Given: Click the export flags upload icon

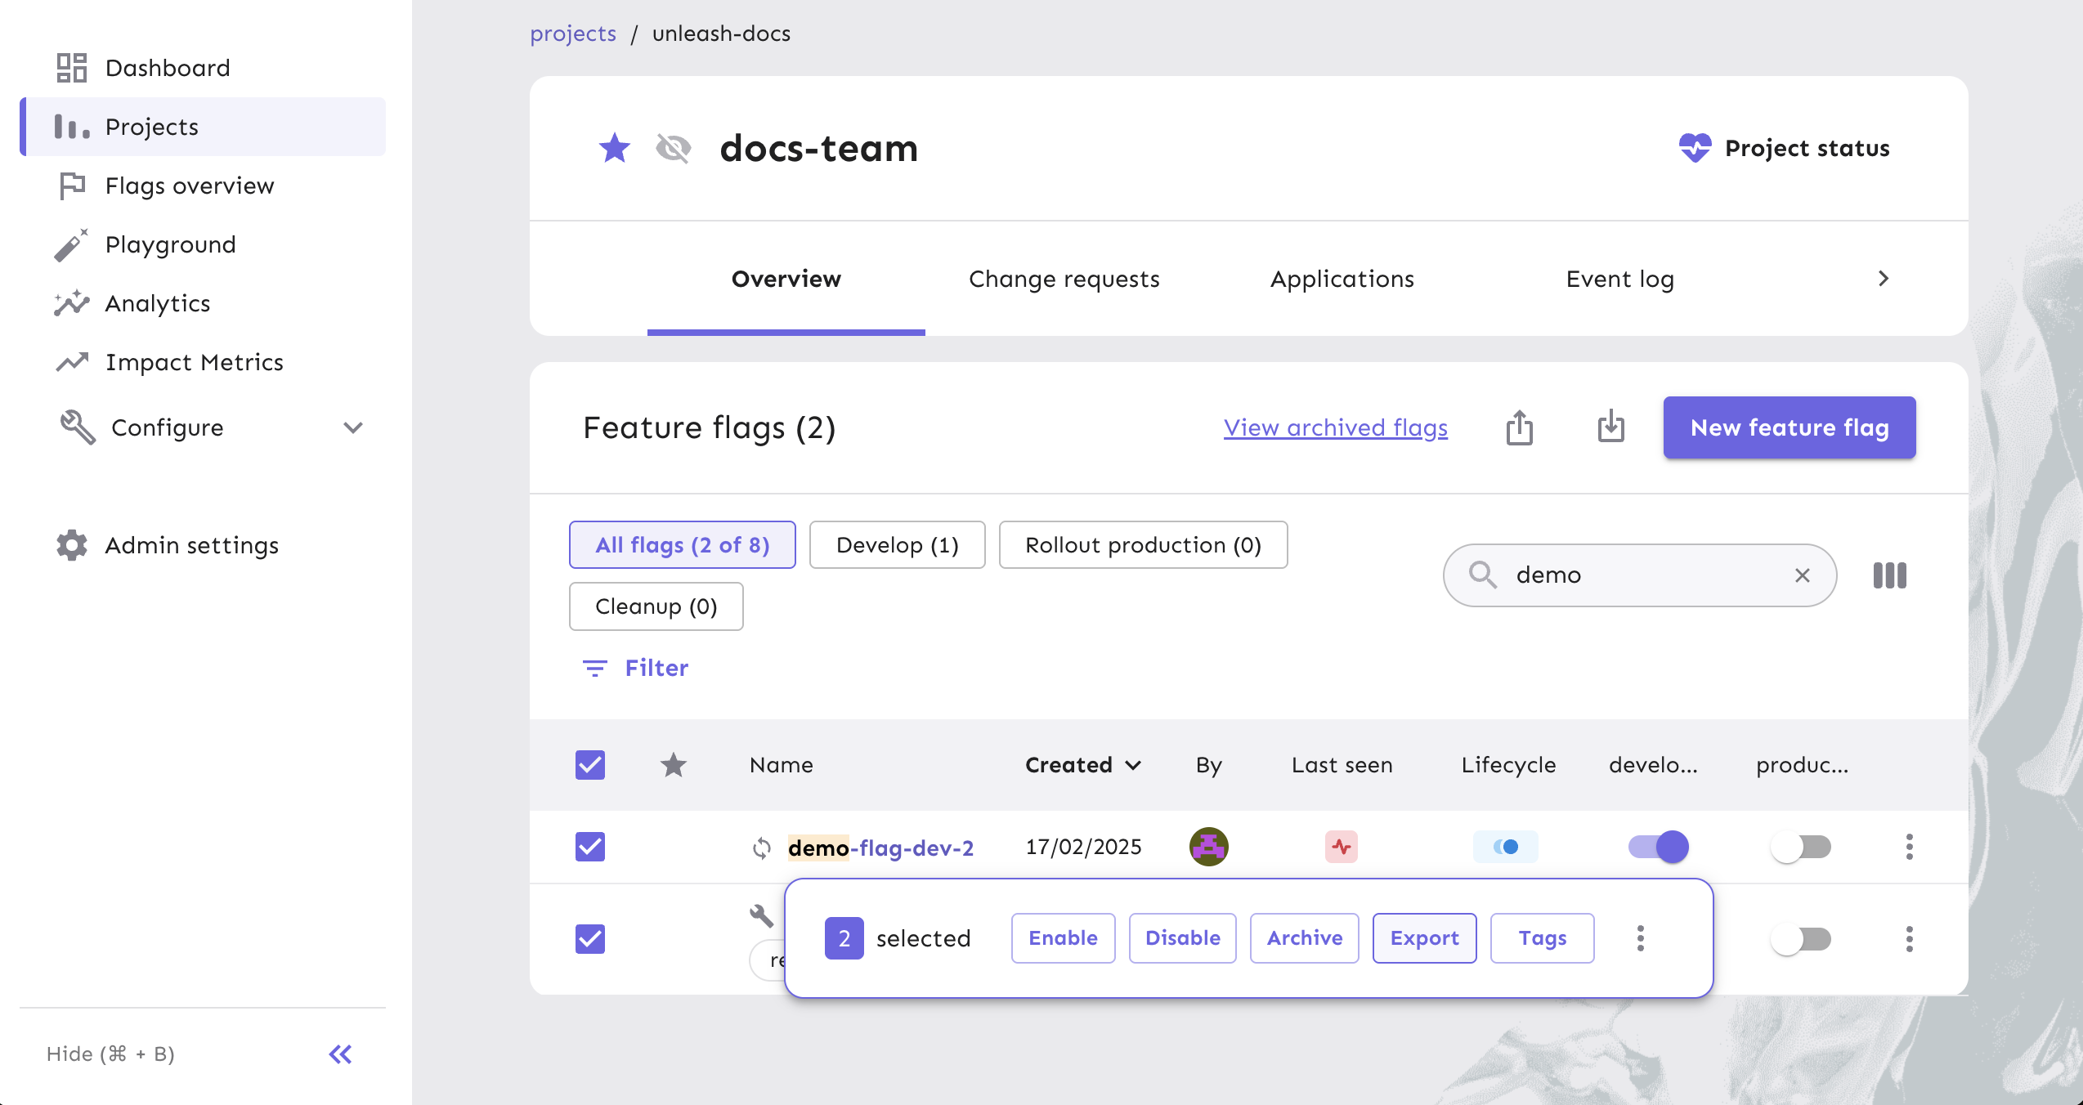Looking at the screenshot, I should (x=1519, y=427).
